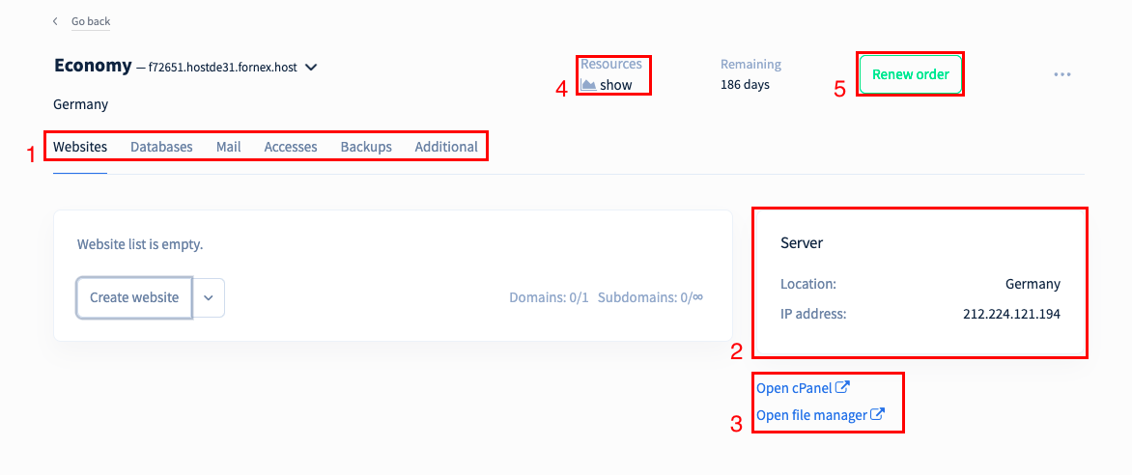Select the Websites tab

[80, 147]
